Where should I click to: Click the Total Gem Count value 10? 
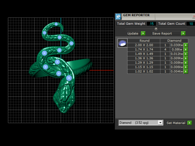pos(191,24)
